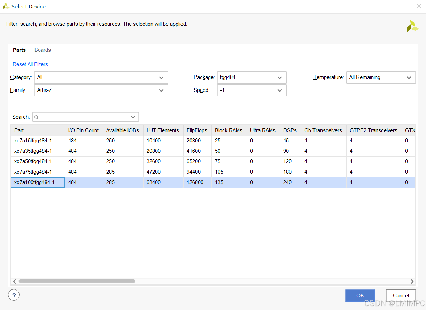The height and width of the screenshot is (310, 426).
Task: Click DSPs value 45
Action: pyautogui.click(x=286, y=141)
